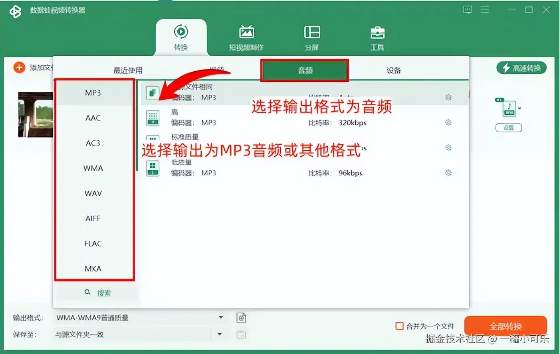Viewport: 559px width, 354px height.
Task: Minimize the converter window
Action: click(511, 10)
